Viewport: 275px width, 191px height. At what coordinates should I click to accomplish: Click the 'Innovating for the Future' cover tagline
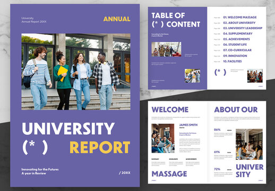[40, 171]
